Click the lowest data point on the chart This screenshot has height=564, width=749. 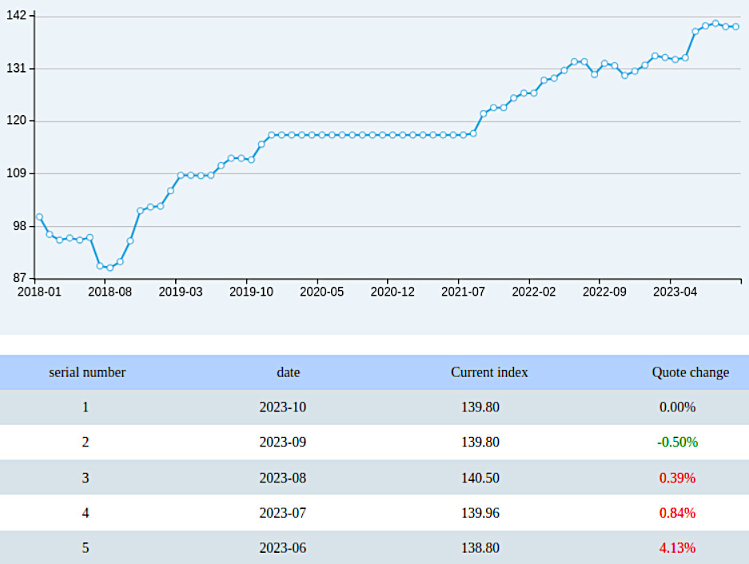[x=110, y=268]
